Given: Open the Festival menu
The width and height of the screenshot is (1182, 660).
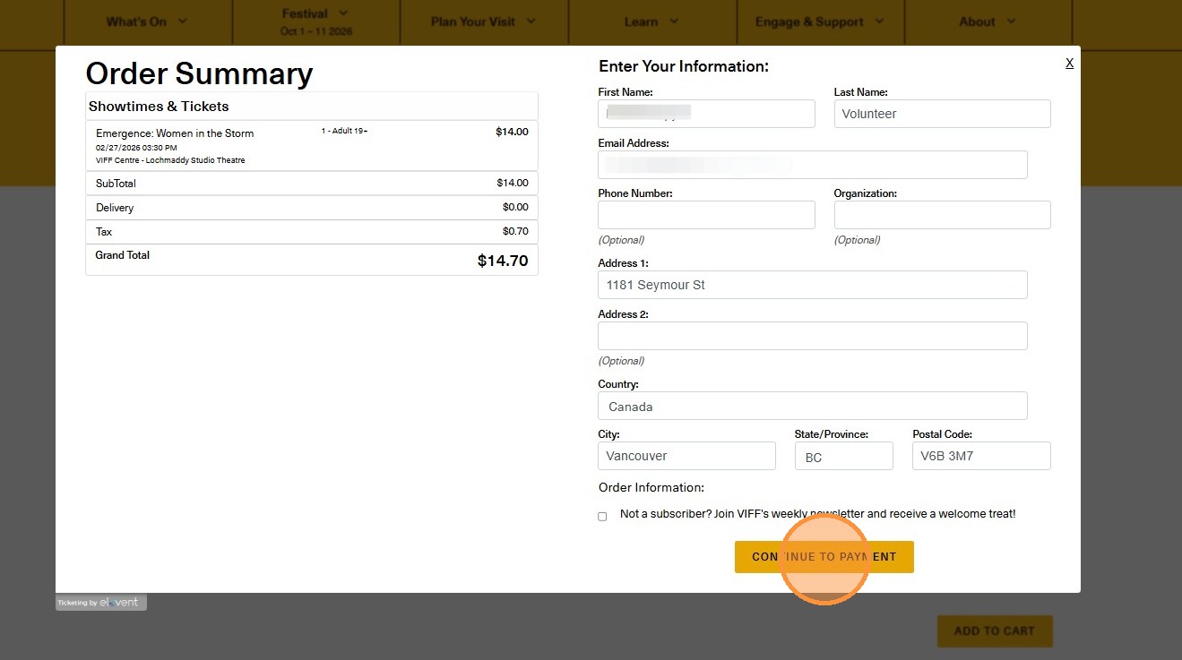Looking at the screenshot, I should [315, 21].
